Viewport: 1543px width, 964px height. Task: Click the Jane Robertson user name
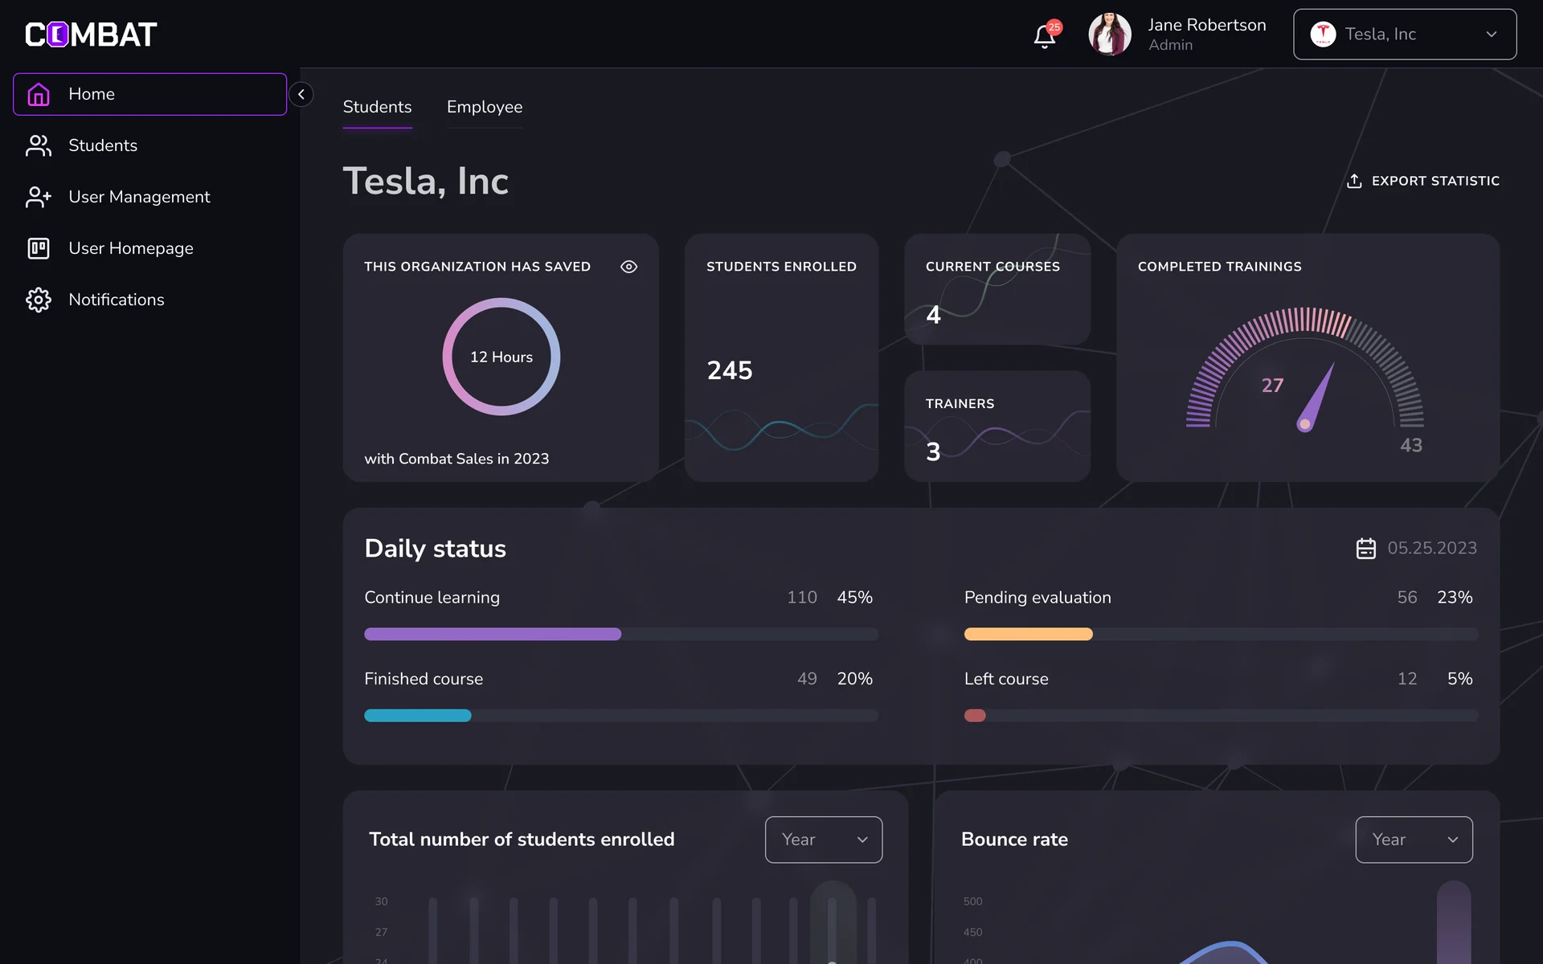pyautogui.click(x=1207, y=25)
